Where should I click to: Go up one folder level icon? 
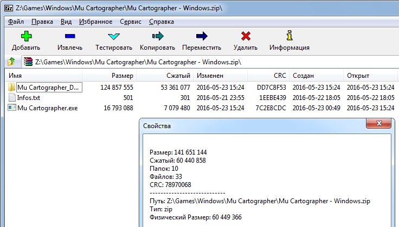[x=11, y=62]
